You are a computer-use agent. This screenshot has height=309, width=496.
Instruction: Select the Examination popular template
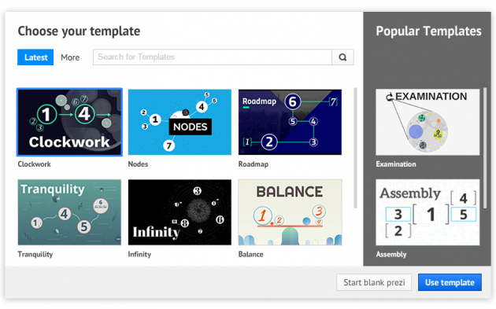pos(428,123)
